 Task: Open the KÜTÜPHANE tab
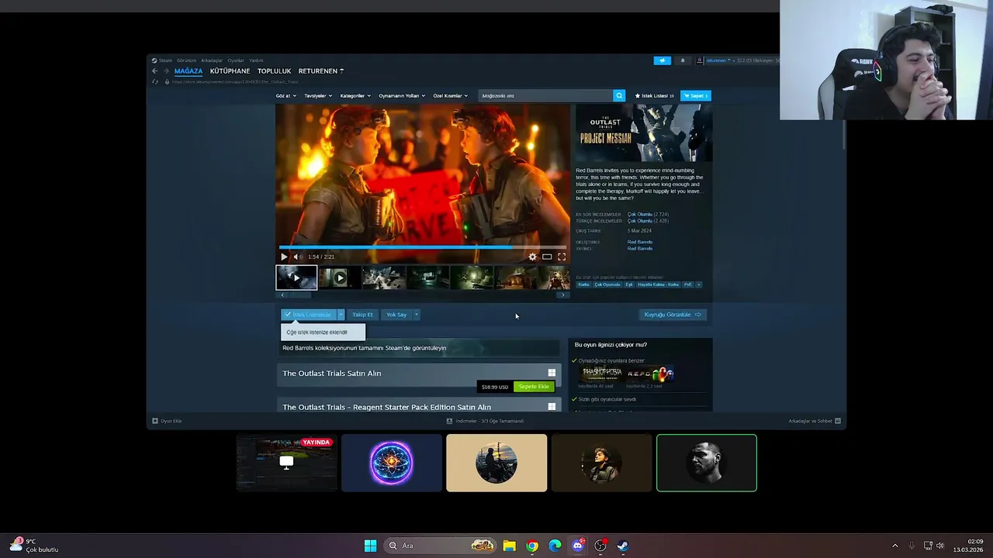click(230, 71)
